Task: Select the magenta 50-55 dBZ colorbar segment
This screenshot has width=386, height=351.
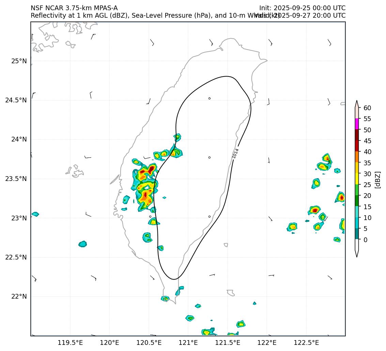Action: click(357, 124)
